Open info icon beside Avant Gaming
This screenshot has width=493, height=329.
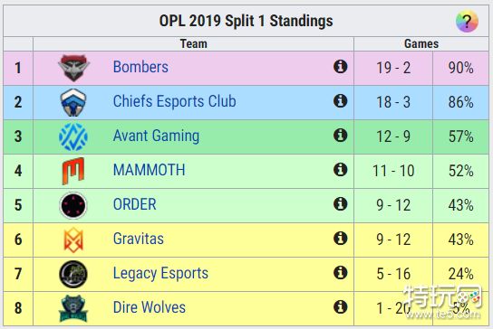340,136
